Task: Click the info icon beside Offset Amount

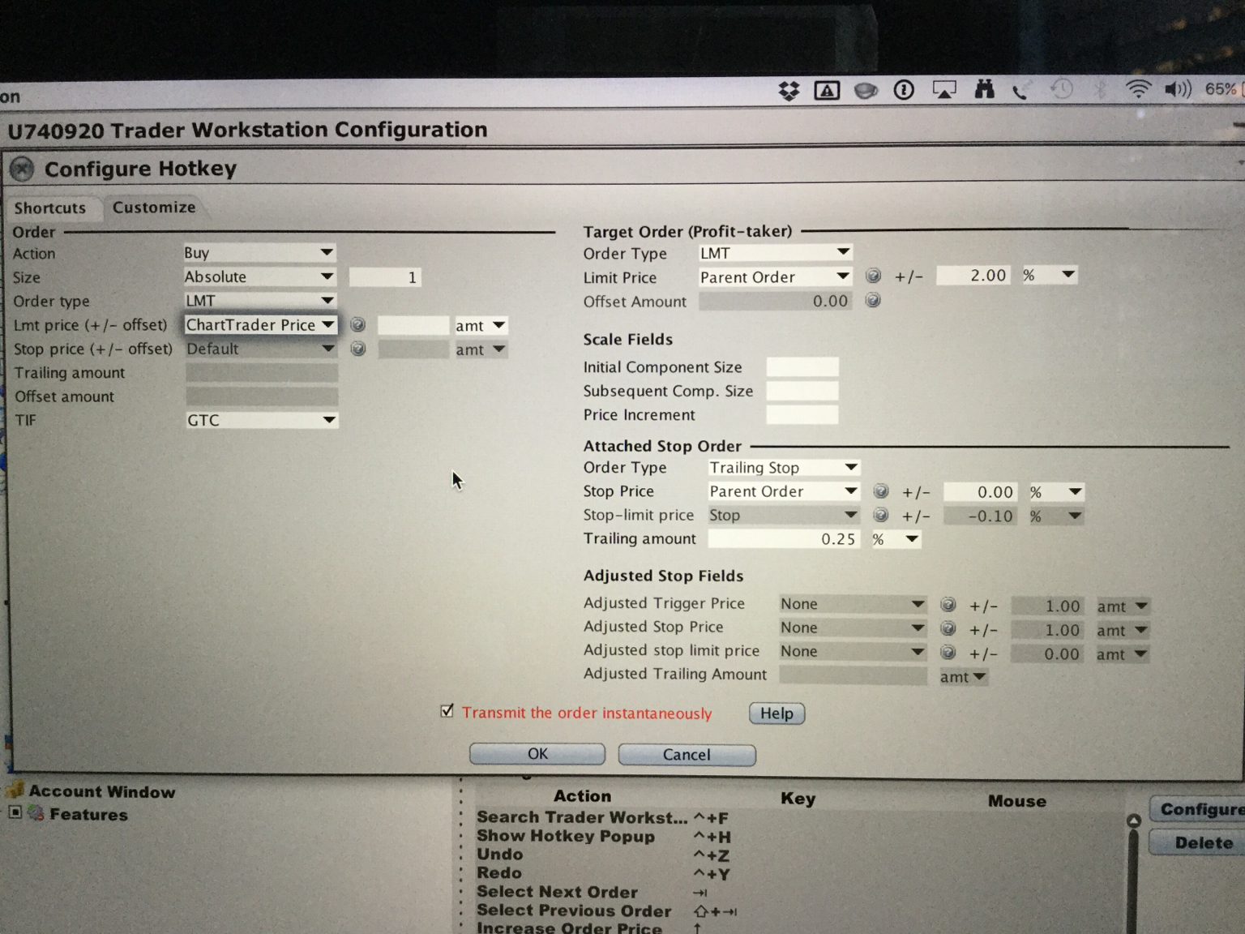Action: [873, 301]
